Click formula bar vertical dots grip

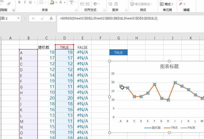(x=25, y=18)
